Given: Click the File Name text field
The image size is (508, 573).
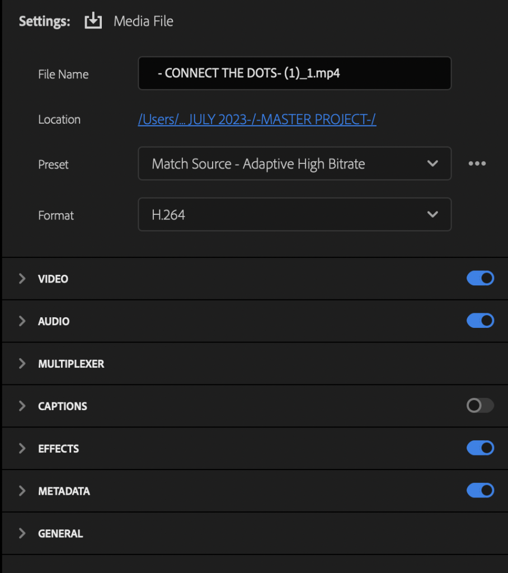Looking at the screenshot, I should (x=295, y=73).
